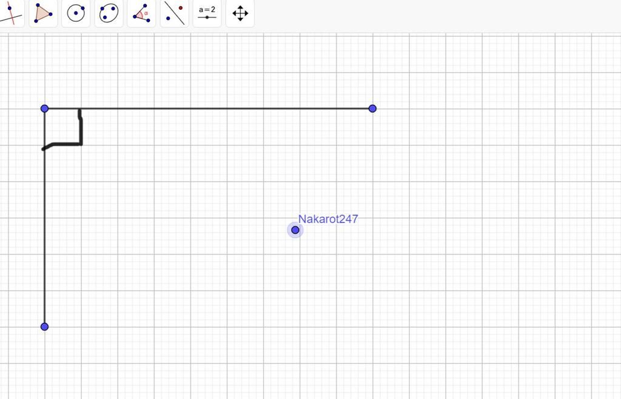The width and height of the screenshot is (621, 399).
Task: Select Circle with Center through Point tool
Action: 76,13
